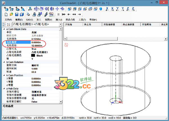This screenshot has width=169, height=121.
Task: Click the save all multiple disks icon
Action: pyautogui.click(x=22, y=14)
